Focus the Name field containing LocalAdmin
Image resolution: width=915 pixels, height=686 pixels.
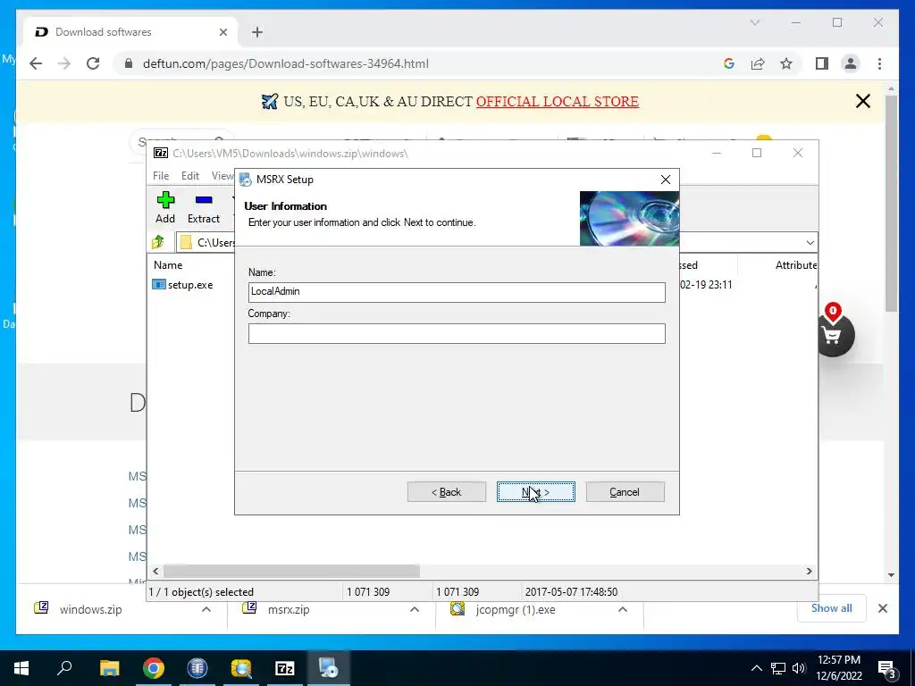457,292
